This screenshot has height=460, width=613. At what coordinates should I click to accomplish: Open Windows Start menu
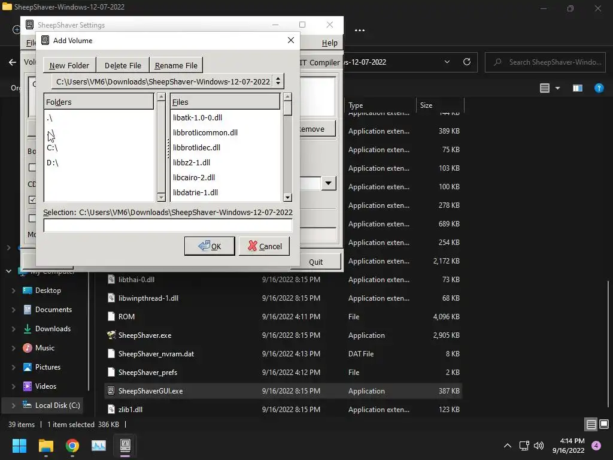(x=19, y=446)
